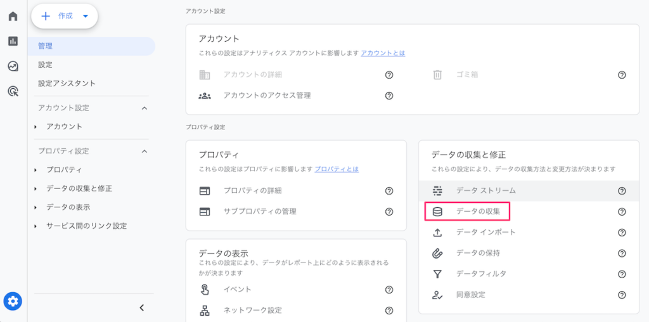649x322 pixels.
Task: Click the アカウントとは link
Action: [383, 53]
